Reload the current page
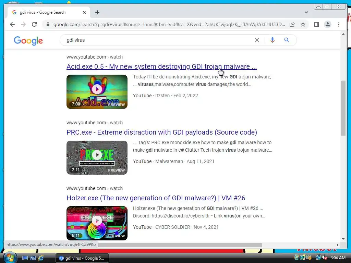This screenshot has height=263, width=351. click(x=34, y=24)
